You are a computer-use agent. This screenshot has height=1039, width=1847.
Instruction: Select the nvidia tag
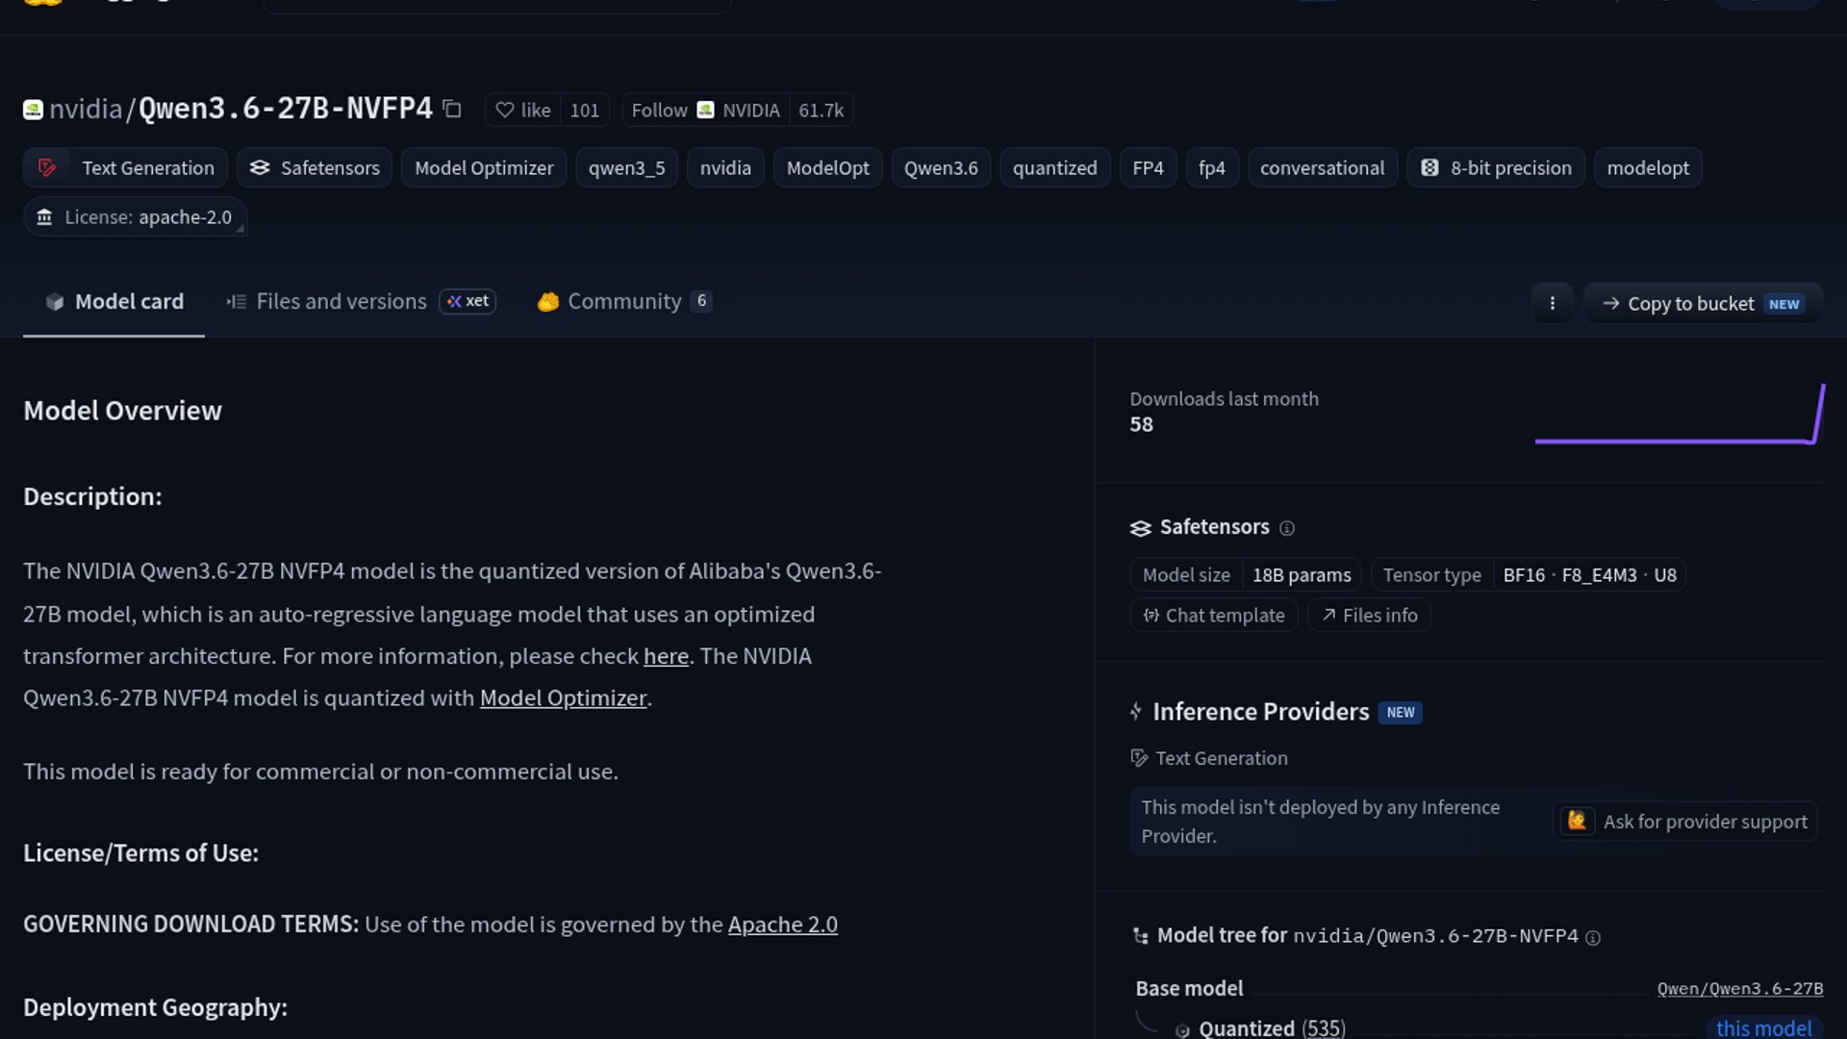click(725, 167)
